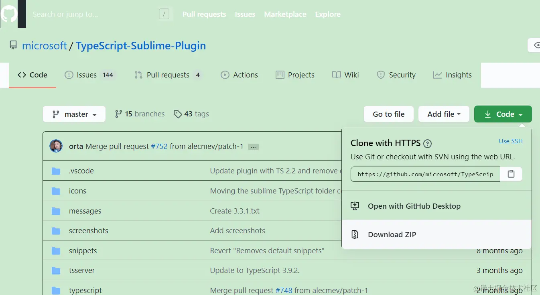Switch clone method with Use SSH
The image size is (540, 295).
(510, 141)
